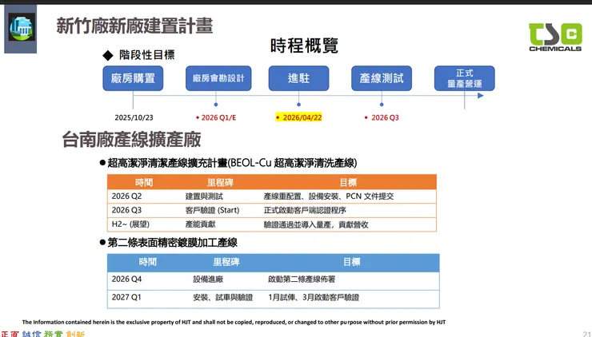Click the TSC Chemicals logo
Image resolution: width=592 pixels, height=337 pixels.
point(555,37)
